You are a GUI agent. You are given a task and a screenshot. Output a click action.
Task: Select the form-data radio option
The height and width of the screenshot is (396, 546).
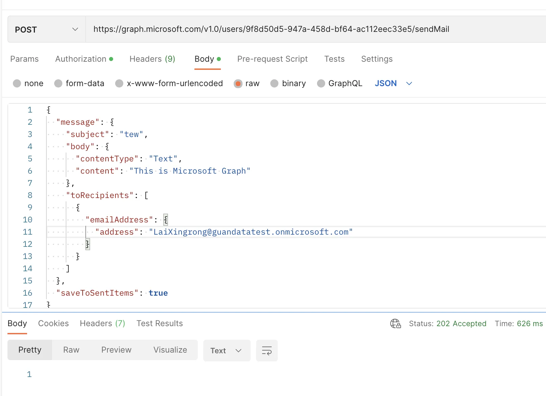[x=58, y=83]
